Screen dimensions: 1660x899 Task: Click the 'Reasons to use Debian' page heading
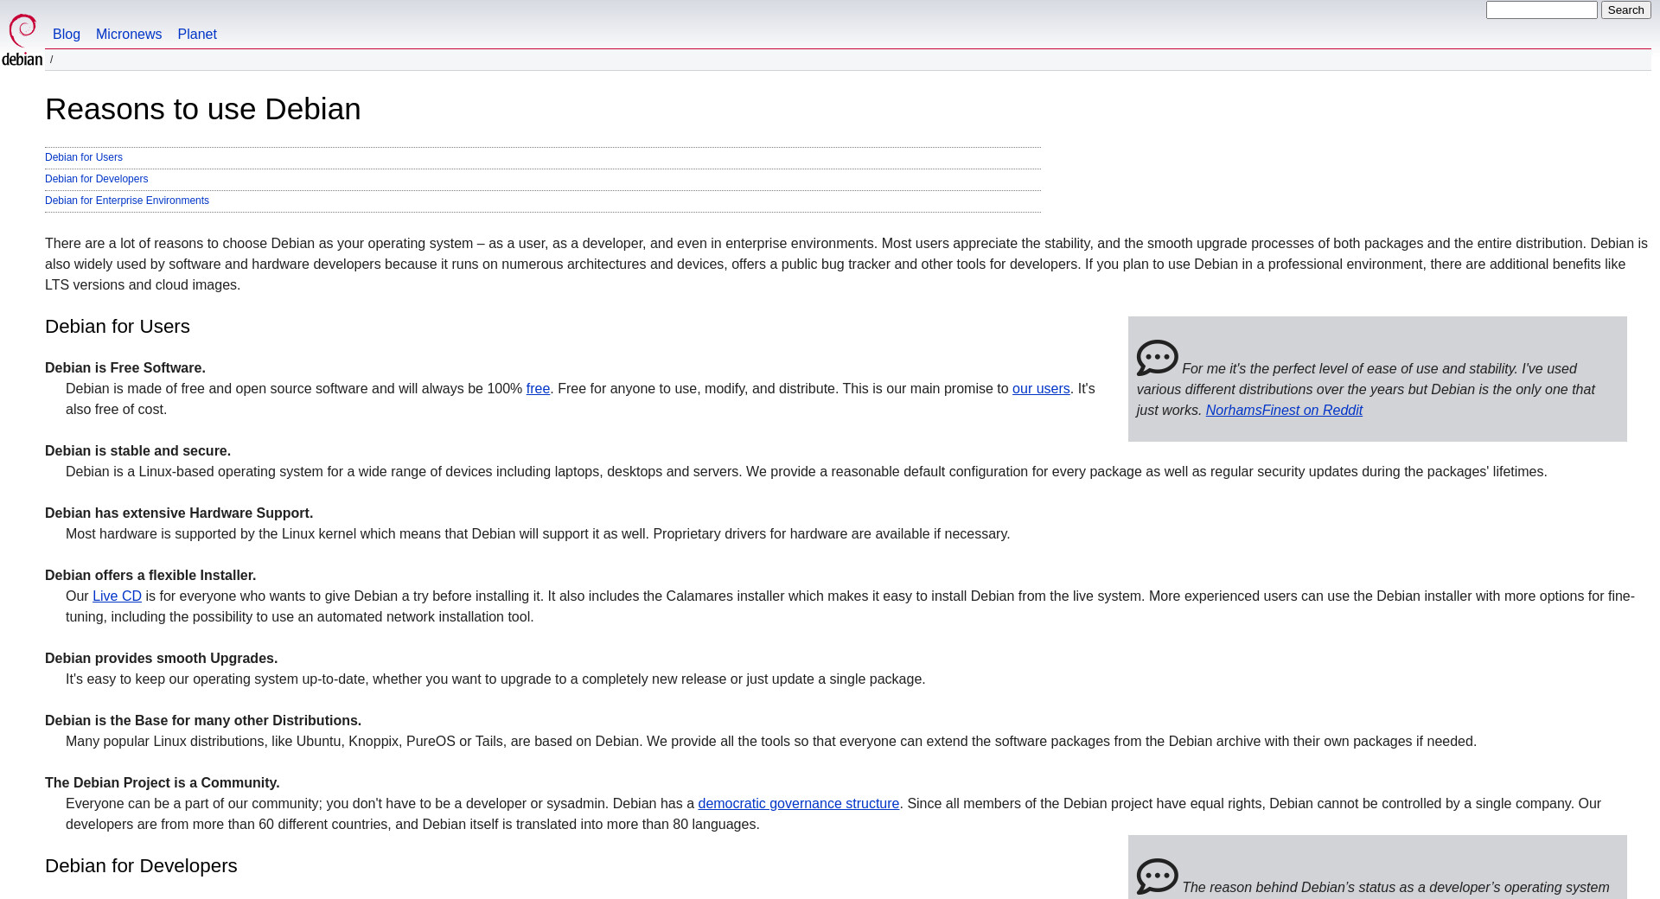(x=203, y=110)
